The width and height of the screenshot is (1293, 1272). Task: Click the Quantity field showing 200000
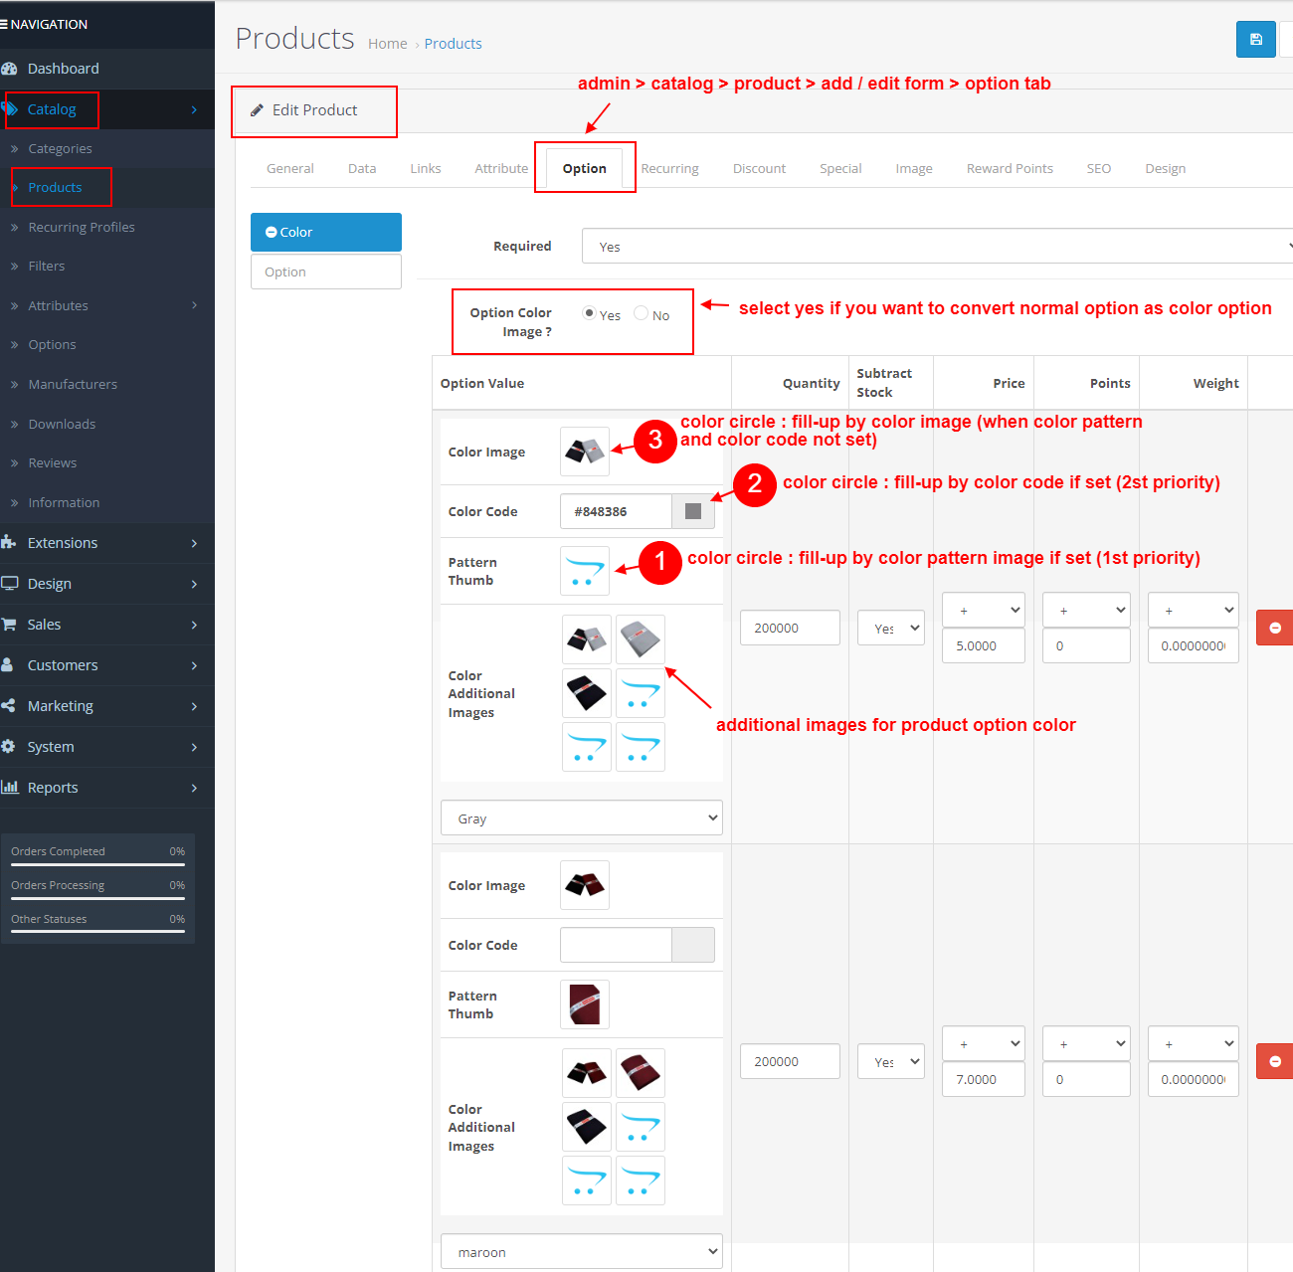tap(790, 628)
